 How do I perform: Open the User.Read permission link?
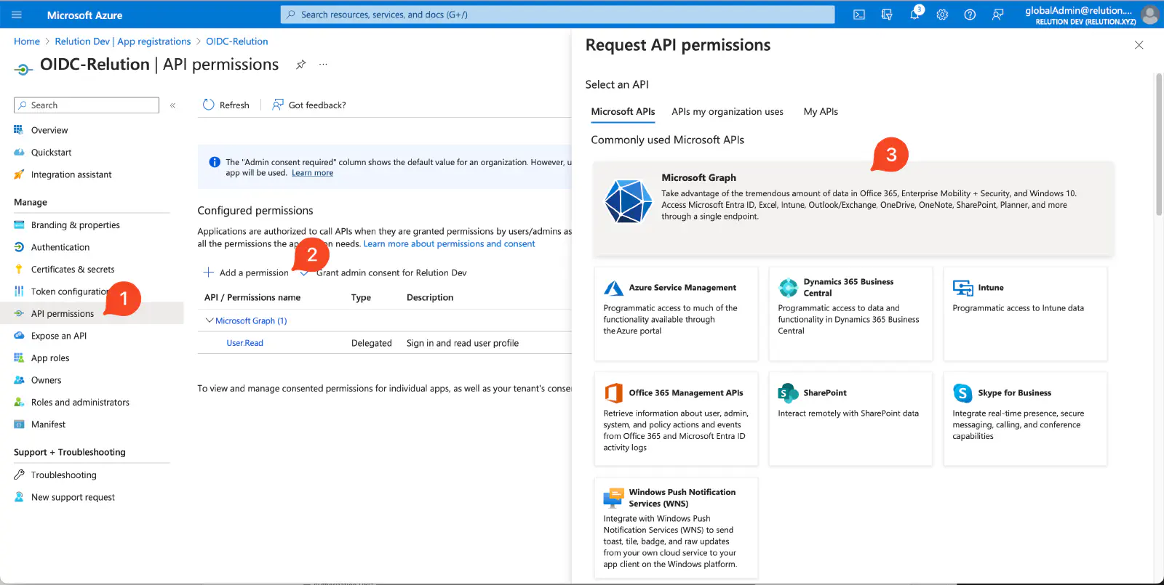pos(244,343)
